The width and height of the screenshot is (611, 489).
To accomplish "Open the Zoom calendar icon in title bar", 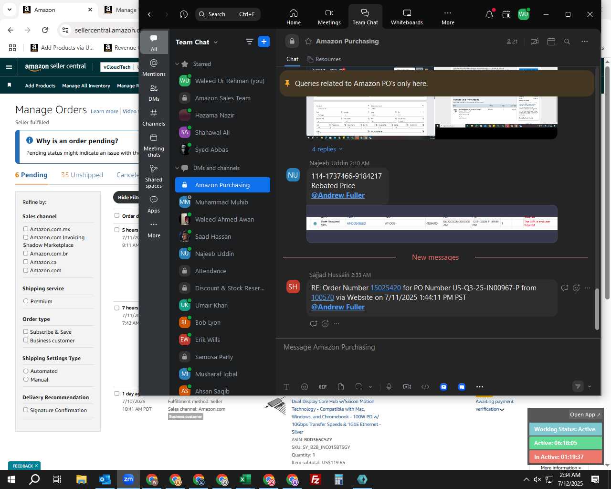I will (x=506, y=14).
